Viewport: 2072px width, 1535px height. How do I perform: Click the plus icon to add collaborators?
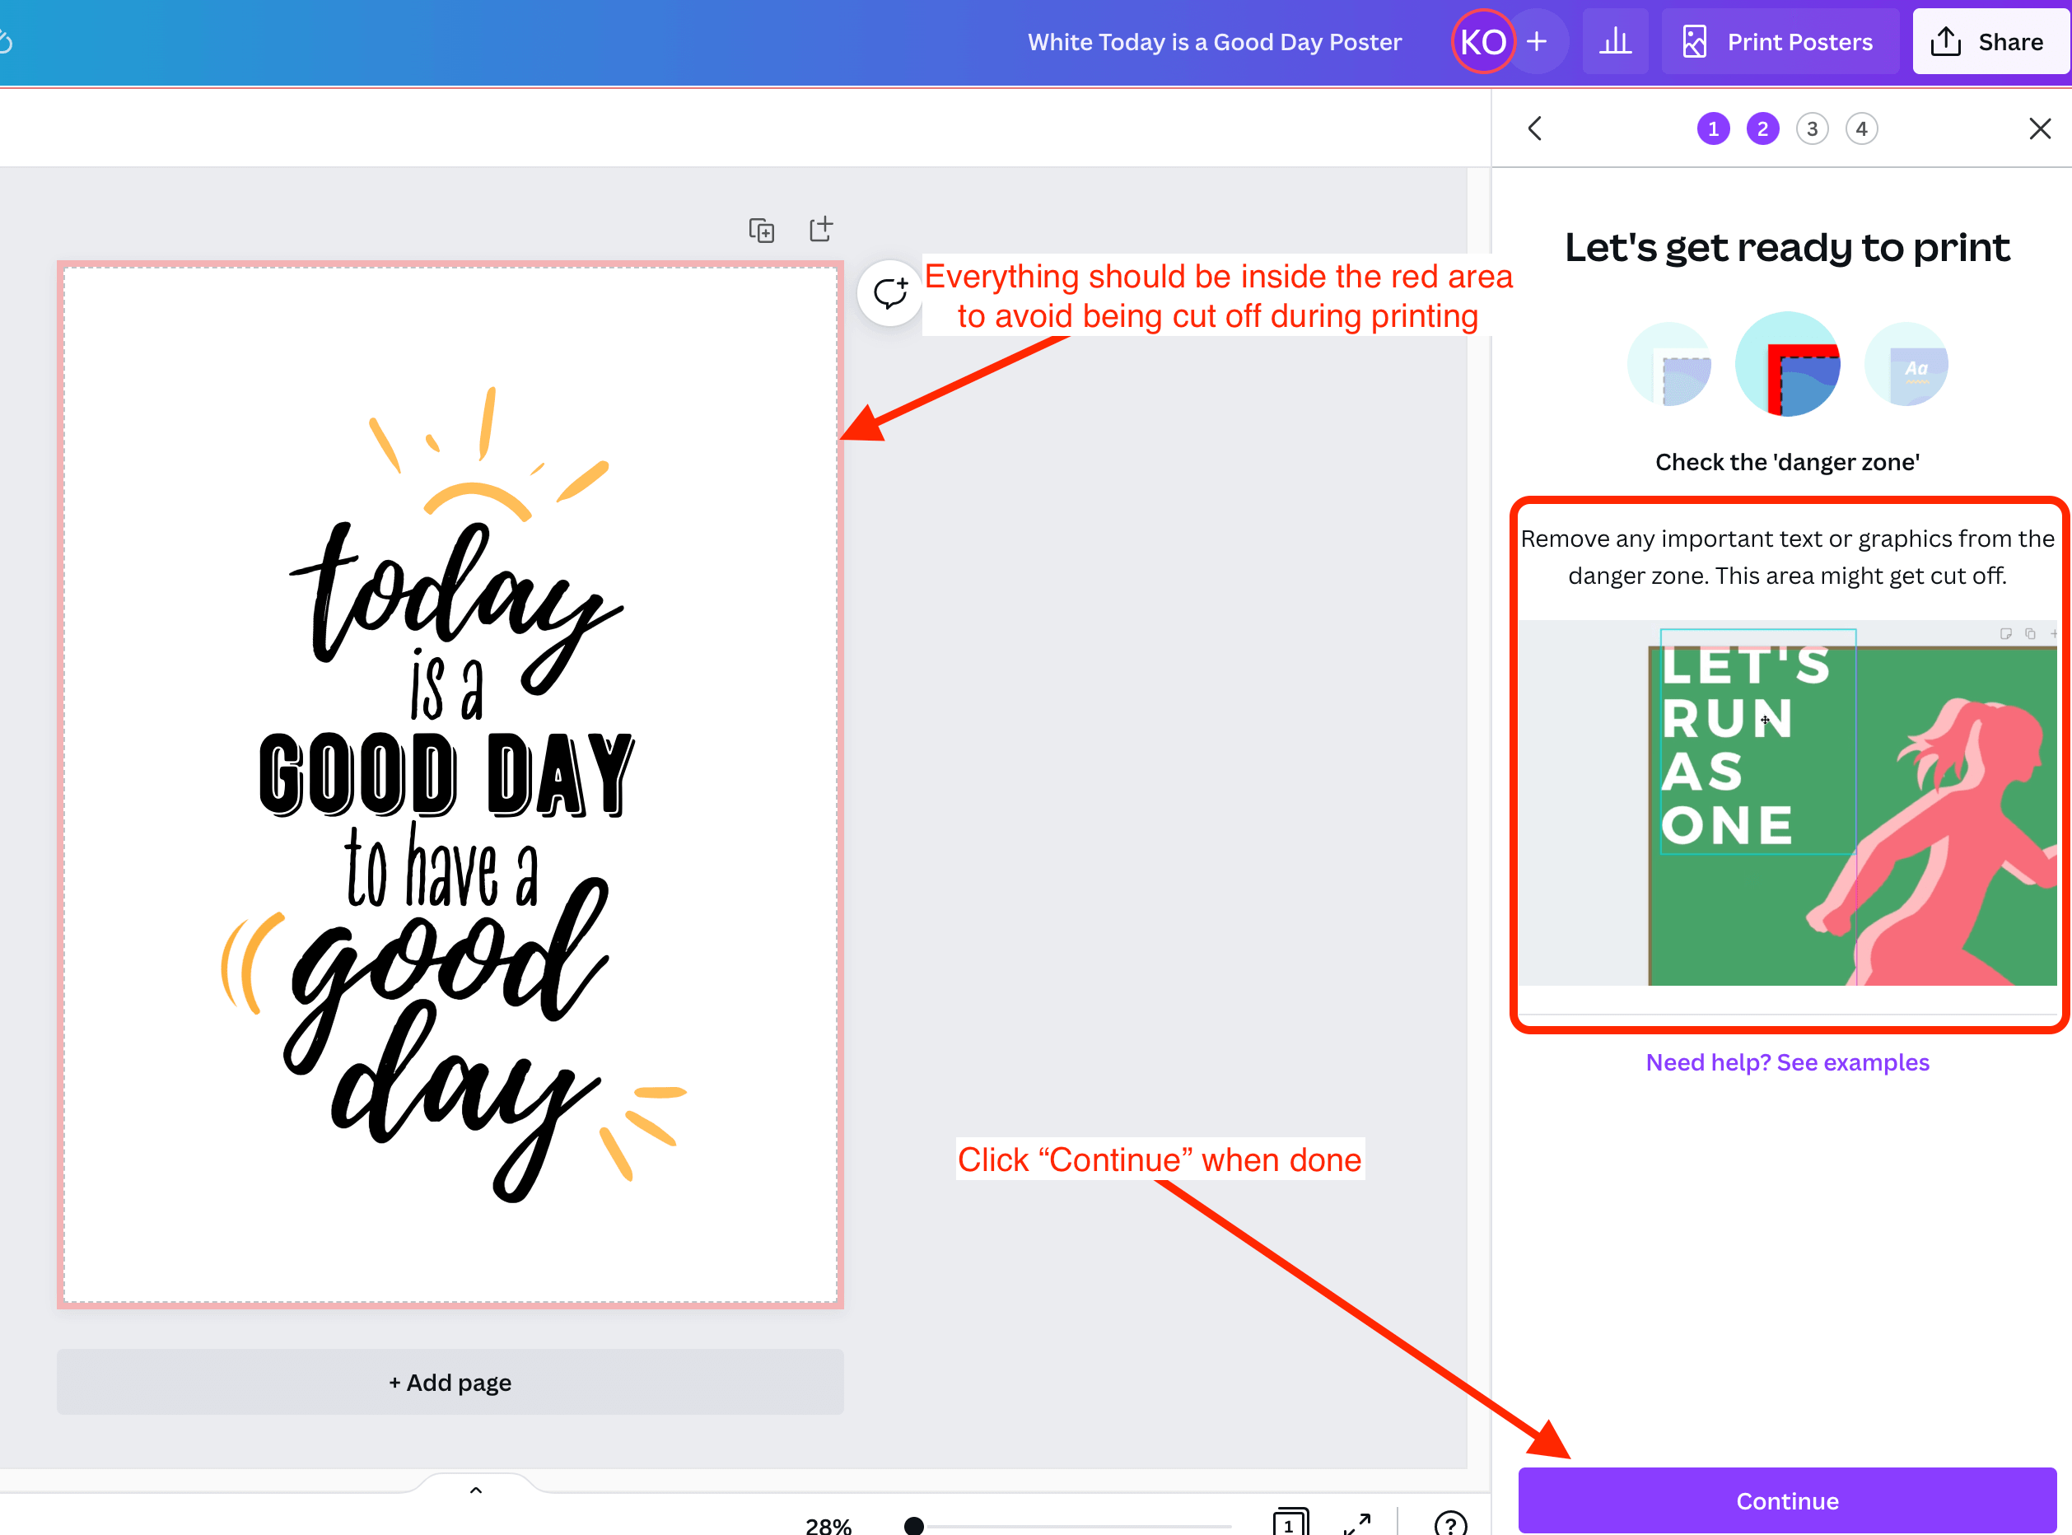[x=1537, y=42]
